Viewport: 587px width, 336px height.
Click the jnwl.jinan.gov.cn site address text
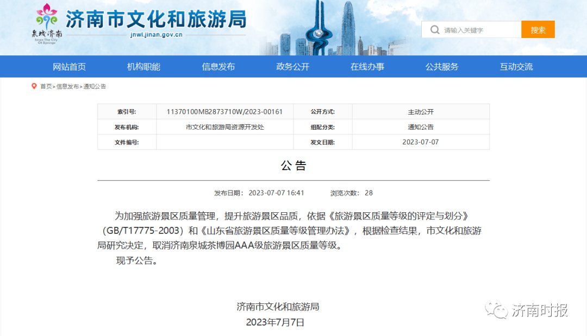(x=156, y=35)
